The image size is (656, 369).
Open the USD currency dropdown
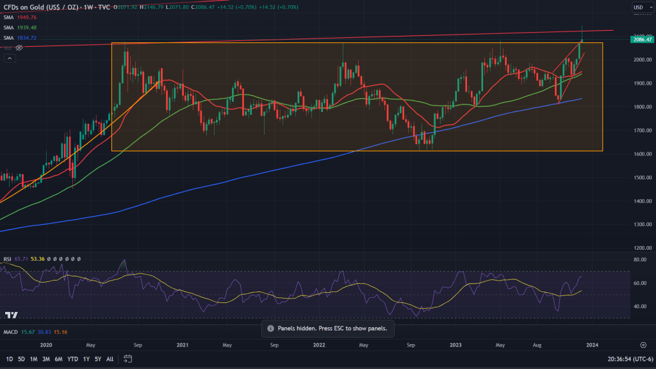pos(638,7)
